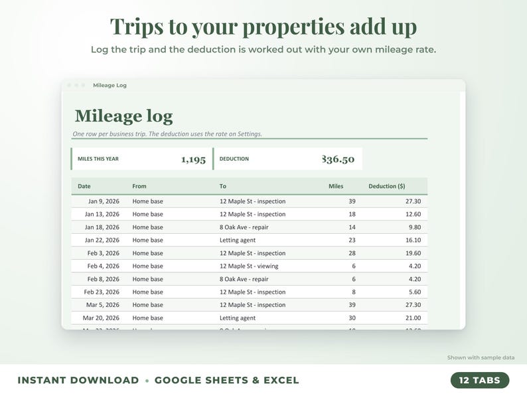Click the Shown with sample data note
This screenshot has width=527, height=396.
pos(481,357)
